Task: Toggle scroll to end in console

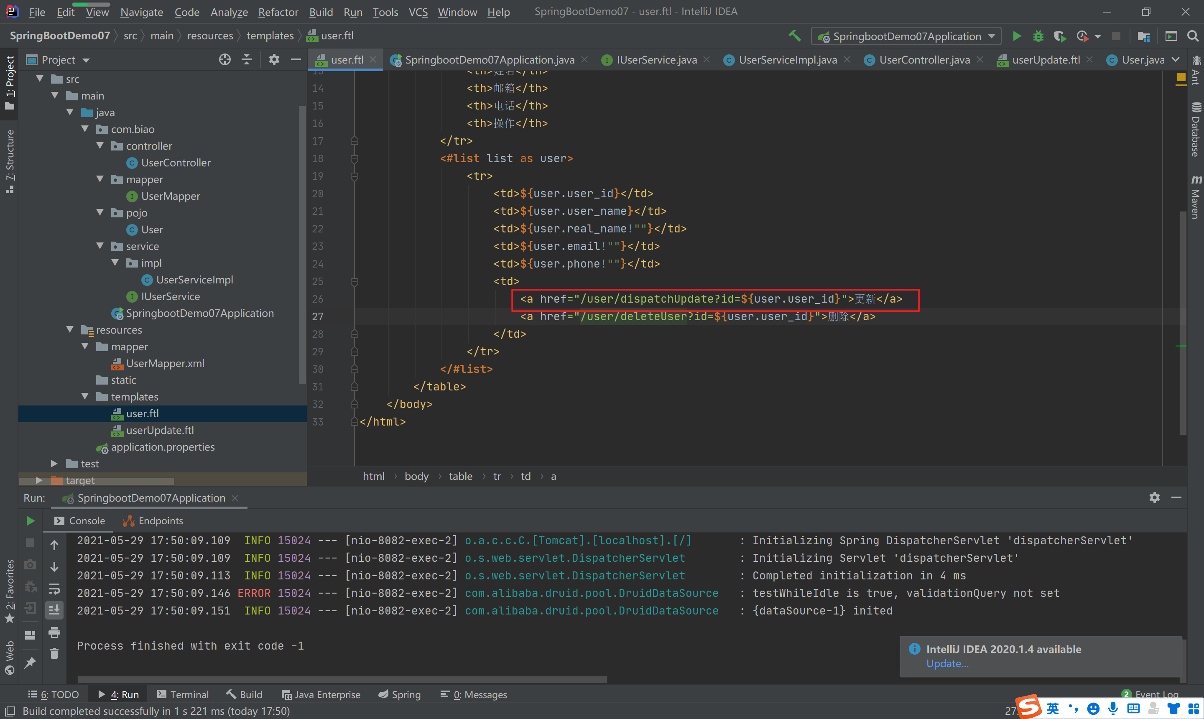Action: point(54,610)
